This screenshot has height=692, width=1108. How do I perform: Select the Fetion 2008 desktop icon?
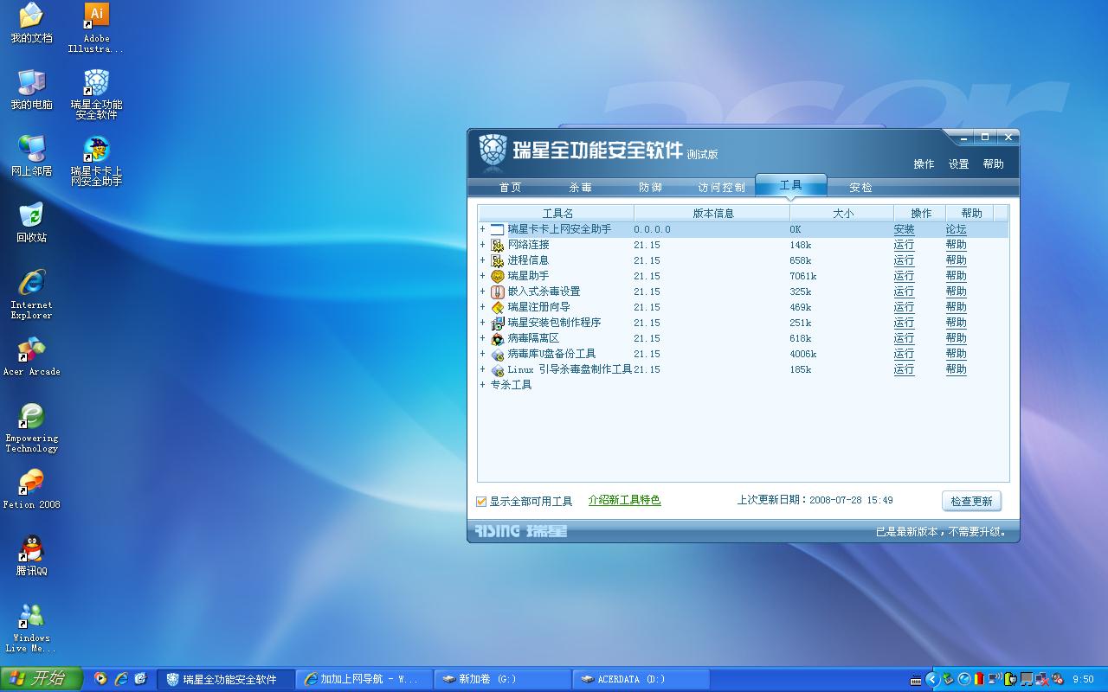31,489
